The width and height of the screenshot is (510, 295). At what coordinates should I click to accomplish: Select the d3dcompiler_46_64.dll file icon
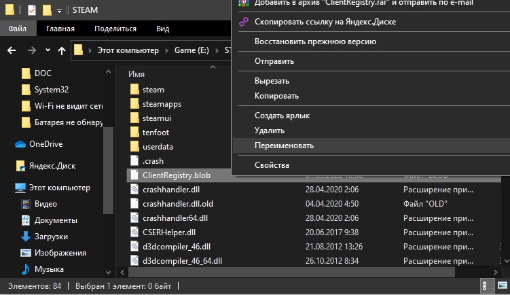134,261
